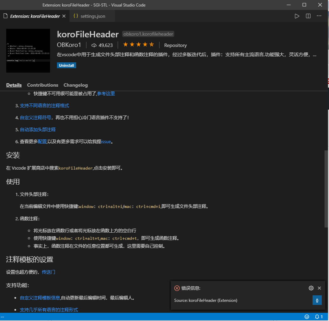Click the blue extension source icon in notification
Screen dimensions: 329x321
point(317,300)
